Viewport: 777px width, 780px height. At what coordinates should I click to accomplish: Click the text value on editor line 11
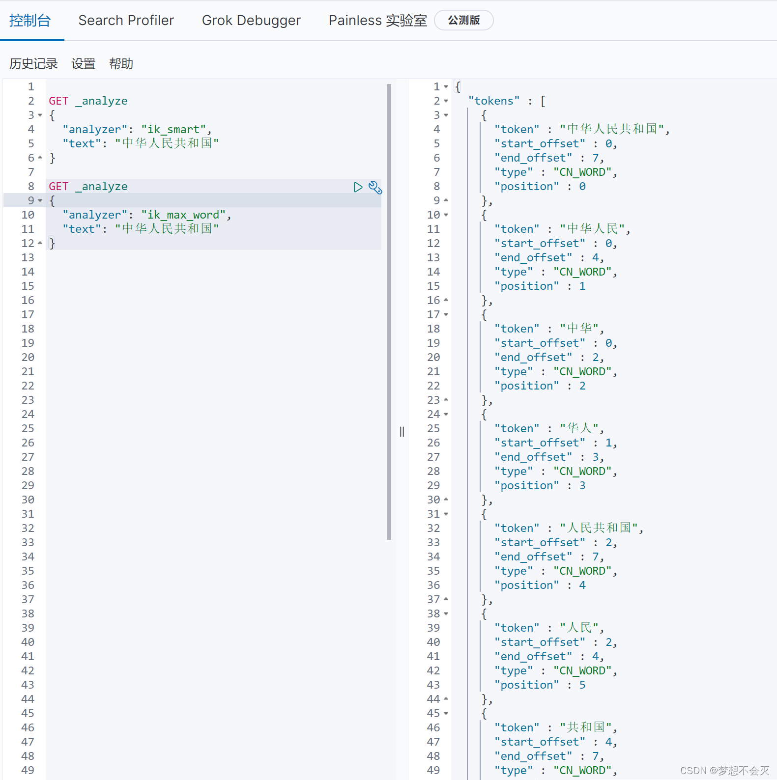[167, 229]
